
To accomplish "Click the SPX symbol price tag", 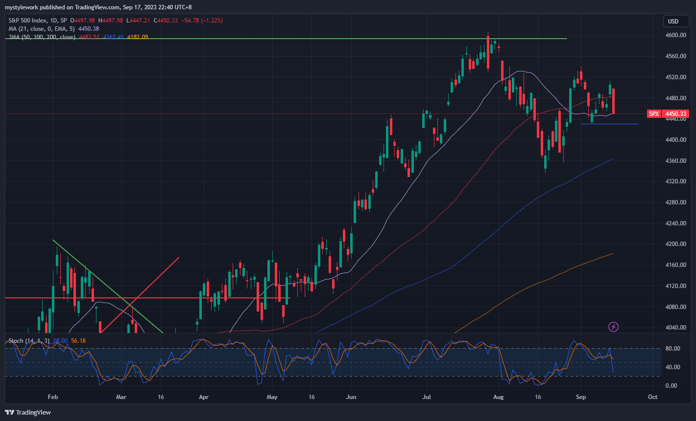I will 654,114.
